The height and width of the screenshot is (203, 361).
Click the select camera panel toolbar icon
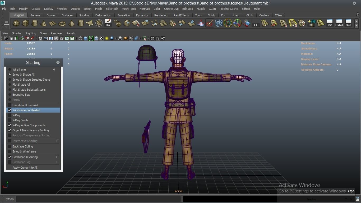[6, 39]
